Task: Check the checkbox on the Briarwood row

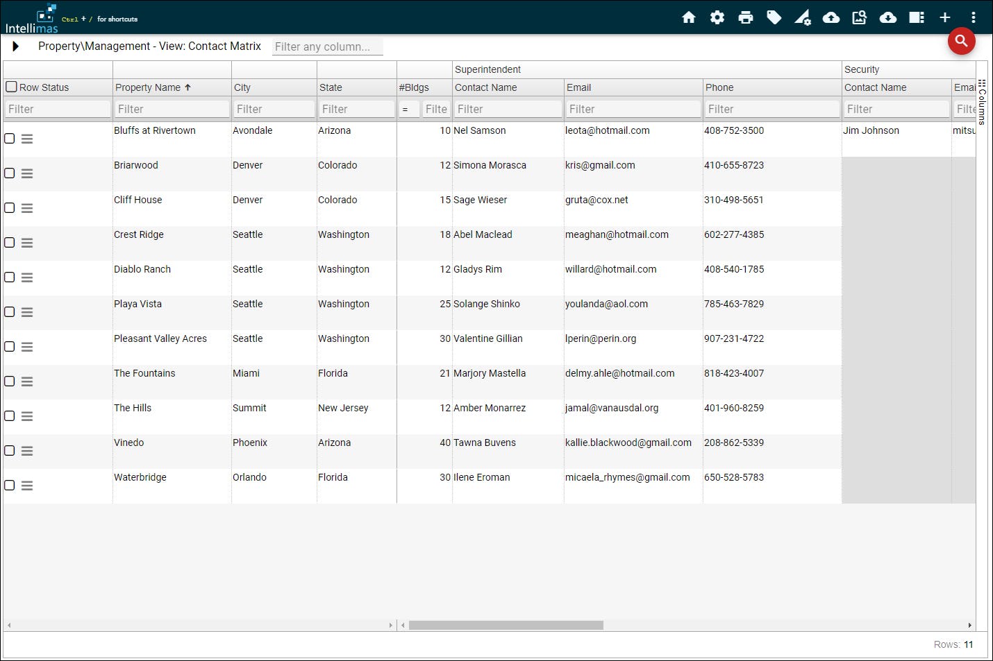Action: [x=9, y=173]
